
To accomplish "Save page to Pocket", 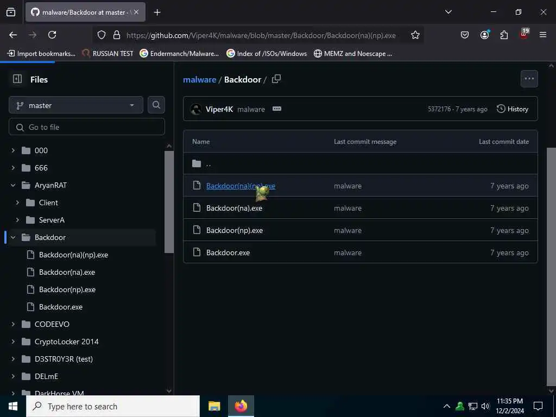I will click(x=465, y=35).
